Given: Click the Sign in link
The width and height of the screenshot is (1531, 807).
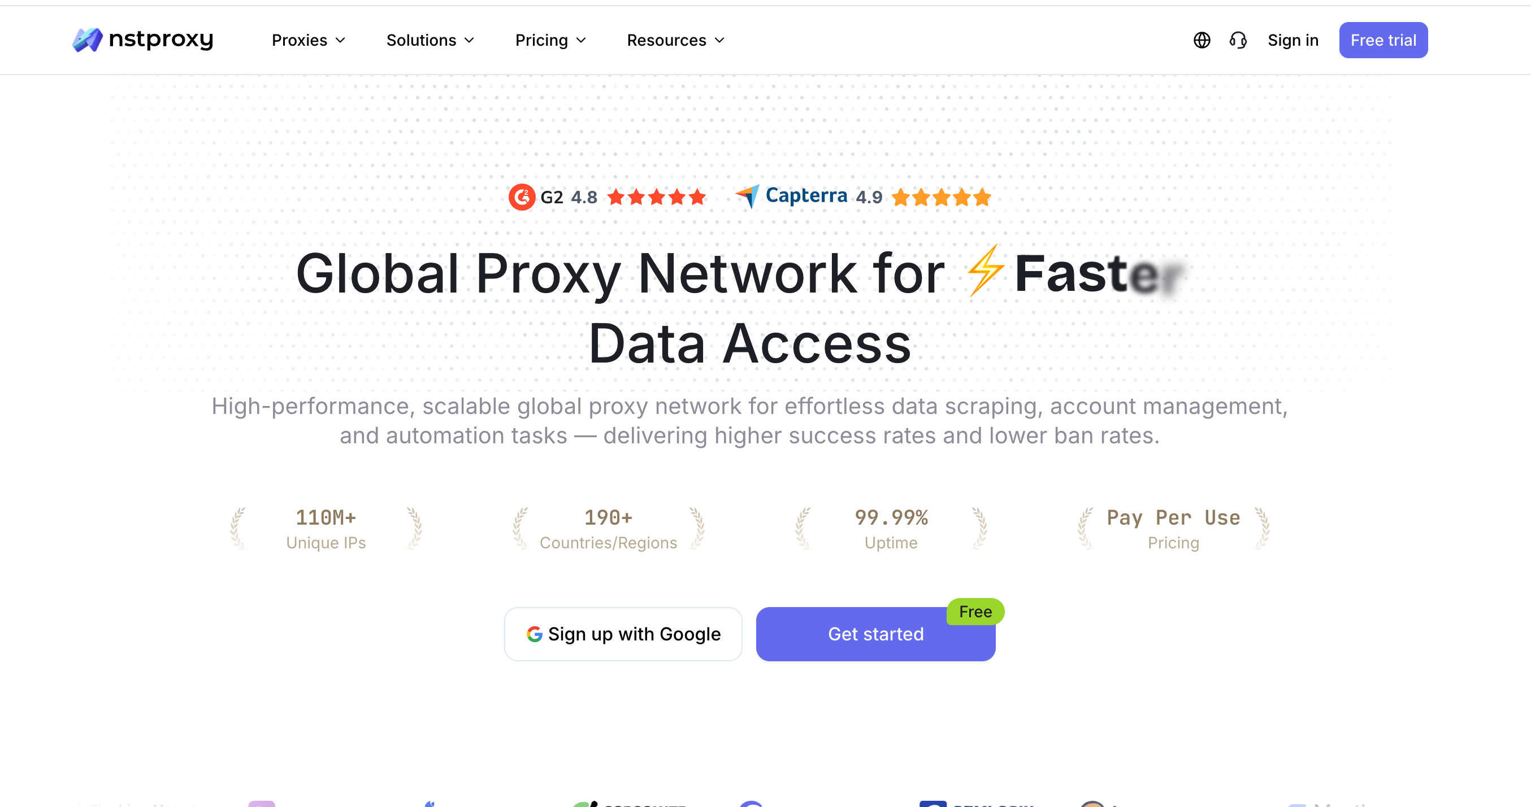Looking at the screenshot, I should [1293, 41].
